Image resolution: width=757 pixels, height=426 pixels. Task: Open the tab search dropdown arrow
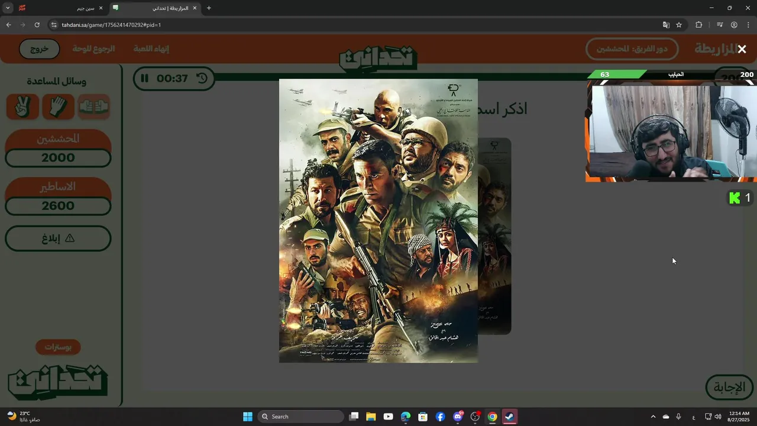point(8,8)
